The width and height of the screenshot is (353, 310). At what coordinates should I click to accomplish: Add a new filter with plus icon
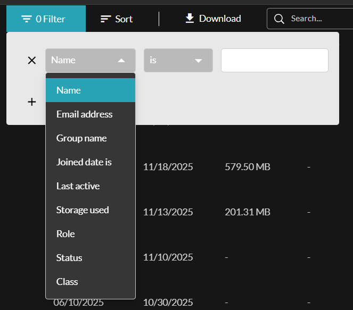[x=32, y=102]
